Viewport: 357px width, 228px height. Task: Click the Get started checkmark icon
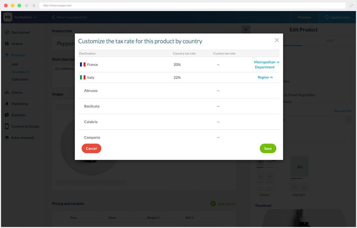[7, 32]
